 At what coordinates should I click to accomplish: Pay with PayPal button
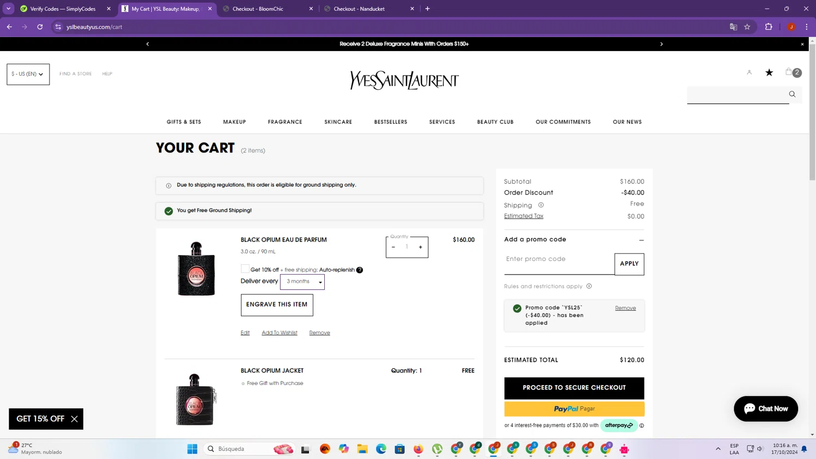click(x=574, y=409)
